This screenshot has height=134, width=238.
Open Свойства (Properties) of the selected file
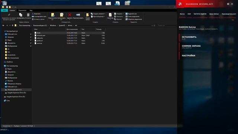coord(110,16)
